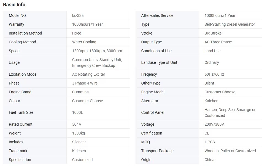Click the Cummins engine brand value
The height and width of the screenshot is (166, 267).
coord(80,92)
